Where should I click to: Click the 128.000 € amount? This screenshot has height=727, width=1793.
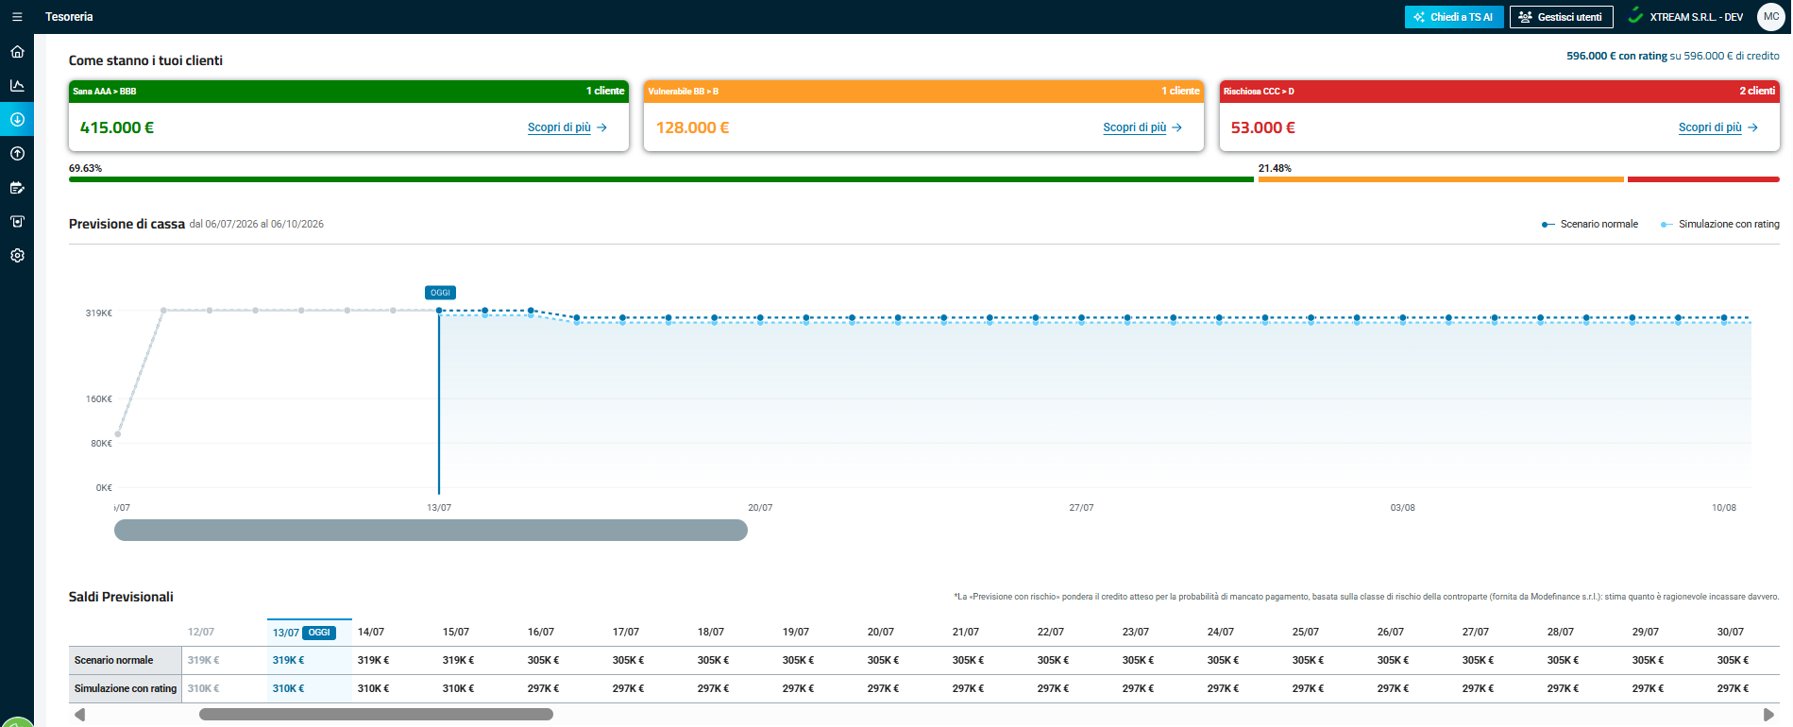pyautogui.click(x=692, y=127)
